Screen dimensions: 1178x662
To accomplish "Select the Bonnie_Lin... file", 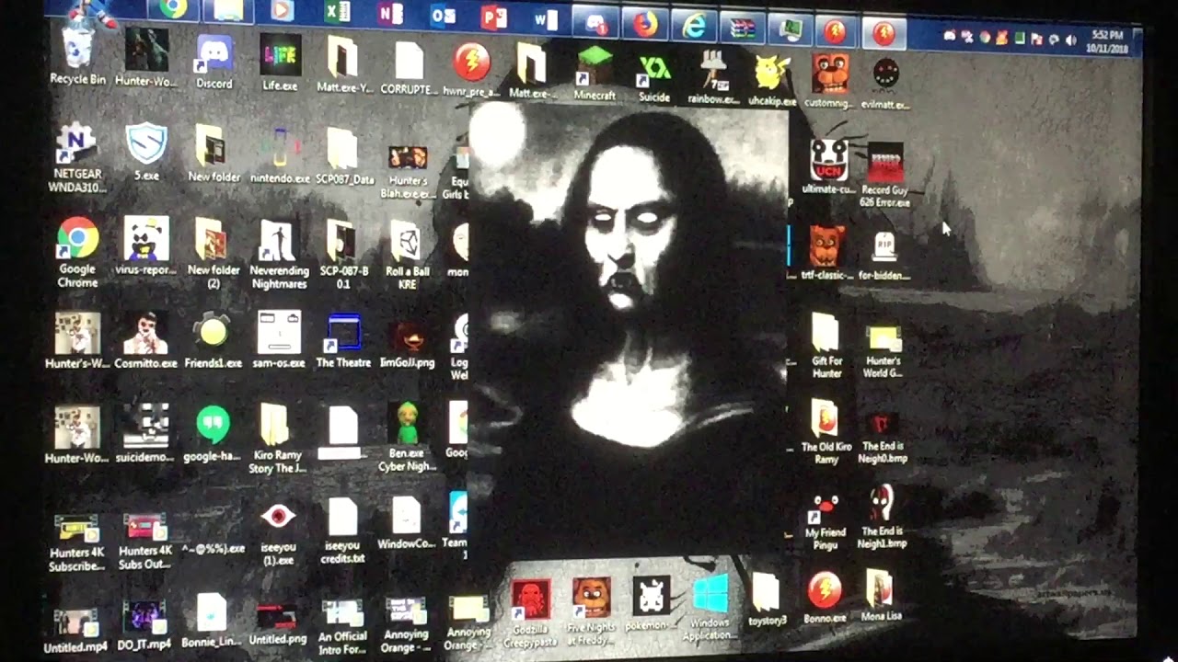I will coord(211,621).
